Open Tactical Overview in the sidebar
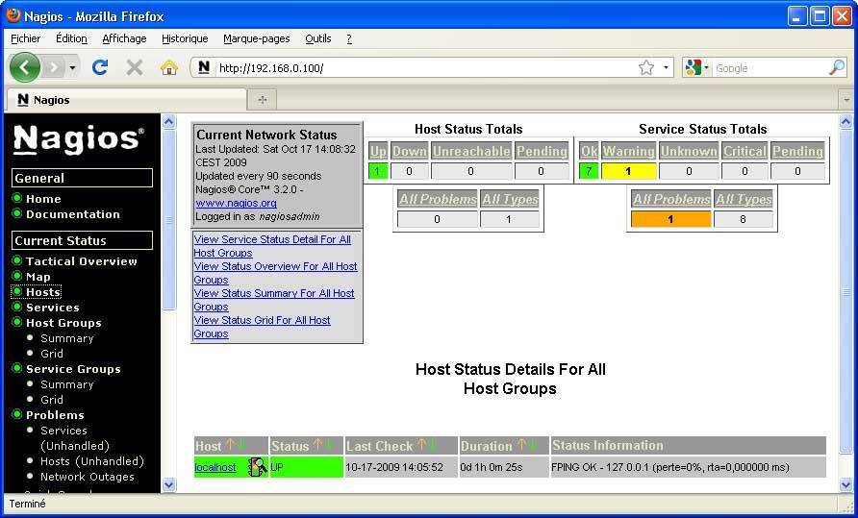 (81, 261)
